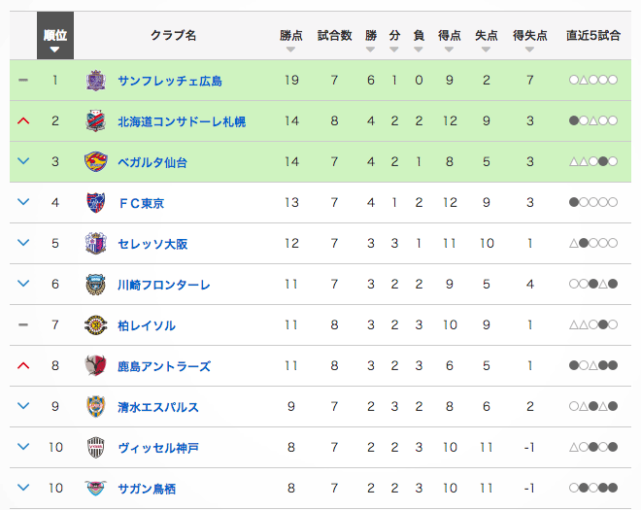Screen dimensions: 641x510
Task: Click the Cerezo Osaka crest icon
Action: point(94,244)
